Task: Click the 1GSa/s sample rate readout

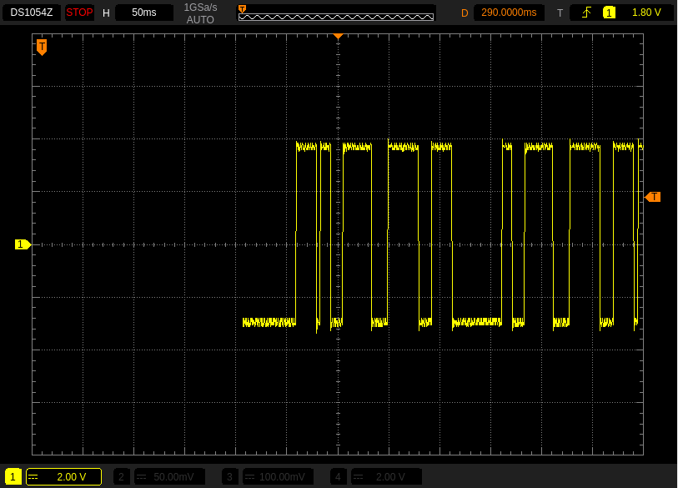Action: point(200,8)
